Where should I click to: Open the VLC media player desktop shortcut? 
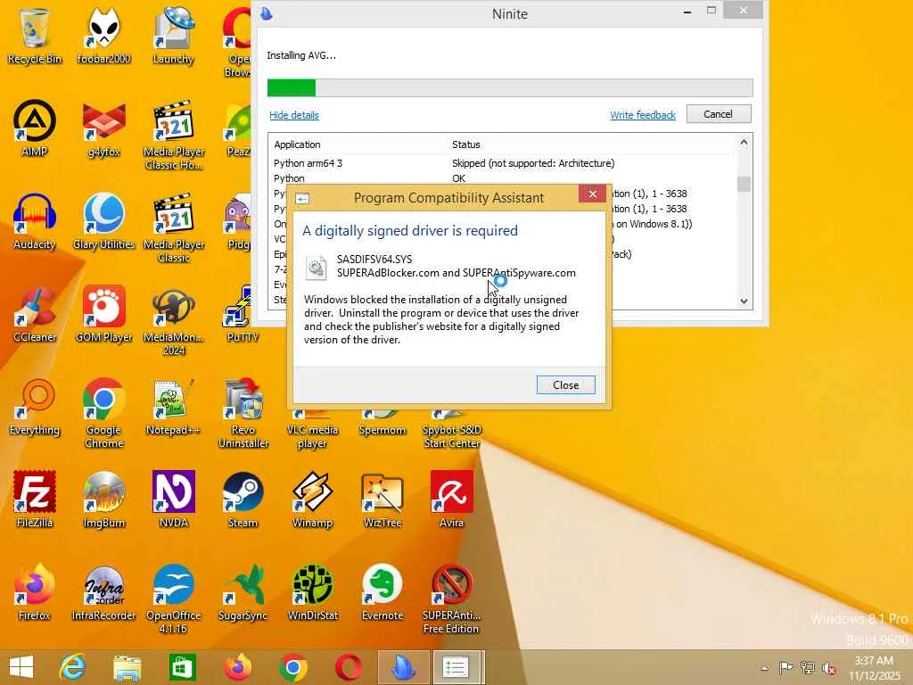pos(312,430)
